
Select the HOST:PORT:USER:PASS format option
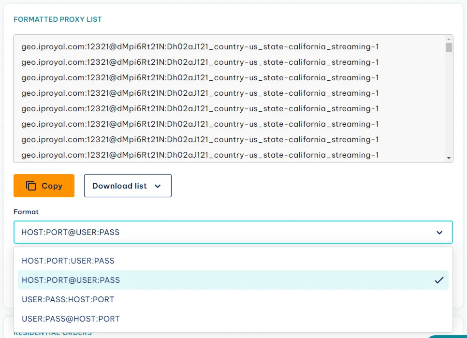tap(68, 261)
